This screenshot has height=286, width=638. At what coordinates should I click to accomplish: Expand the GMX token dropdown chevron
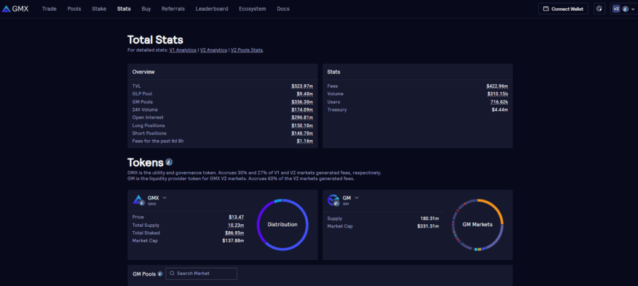[164, 198]
